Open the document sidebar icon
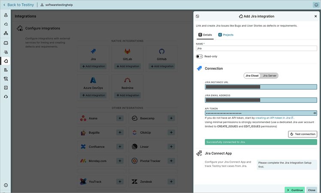This screenshot has width=321, height=193. coord(6,87)
